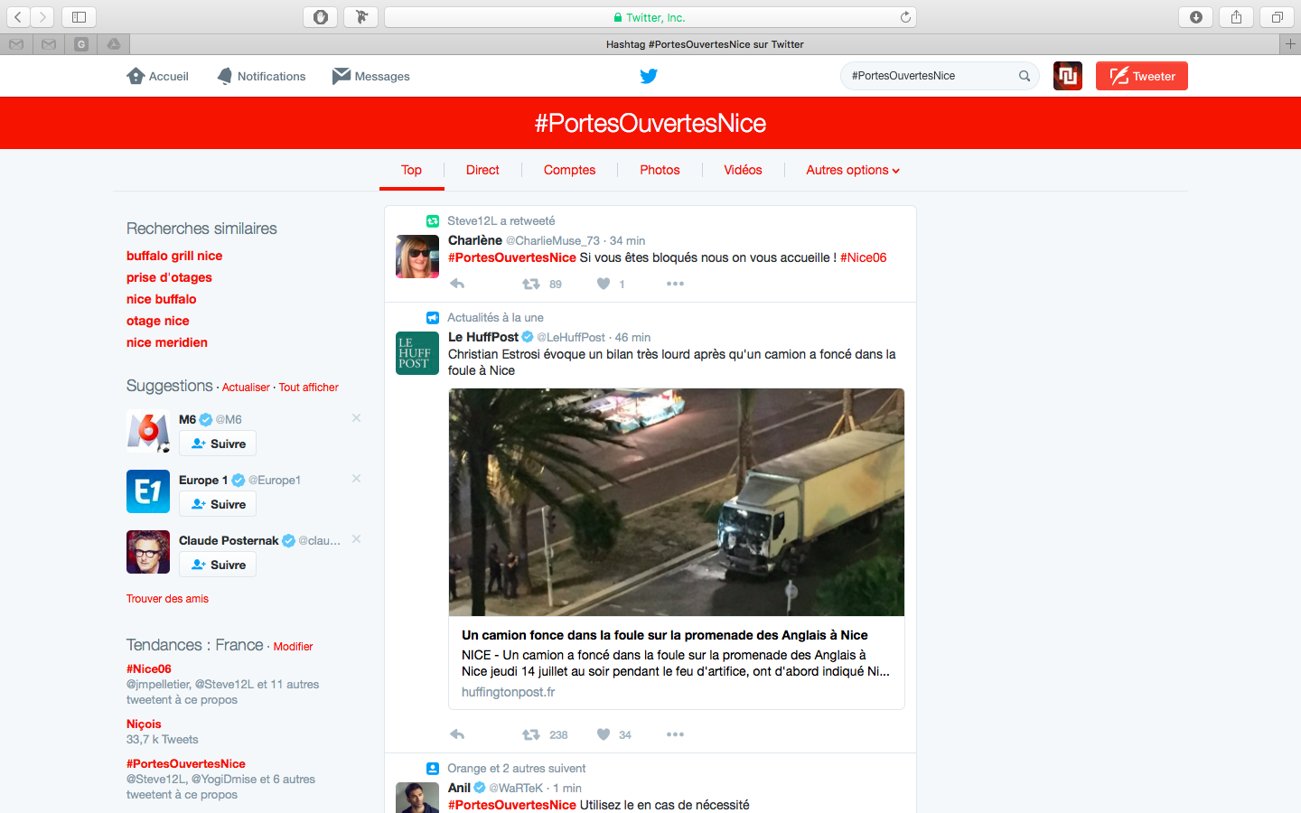
Task: Open Notifications
Action: point(261,76)
